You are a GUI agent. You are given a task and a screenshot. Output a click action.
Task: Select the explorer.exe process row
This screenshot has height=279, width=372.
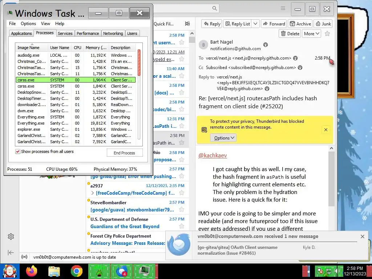point(76,129)
